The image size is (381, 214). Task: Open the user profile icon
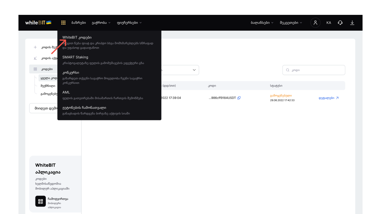tap(316, 23)
